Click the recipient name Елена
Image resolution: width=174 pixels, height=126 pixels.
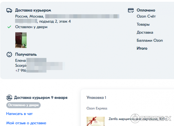click(x=20, y=60)
